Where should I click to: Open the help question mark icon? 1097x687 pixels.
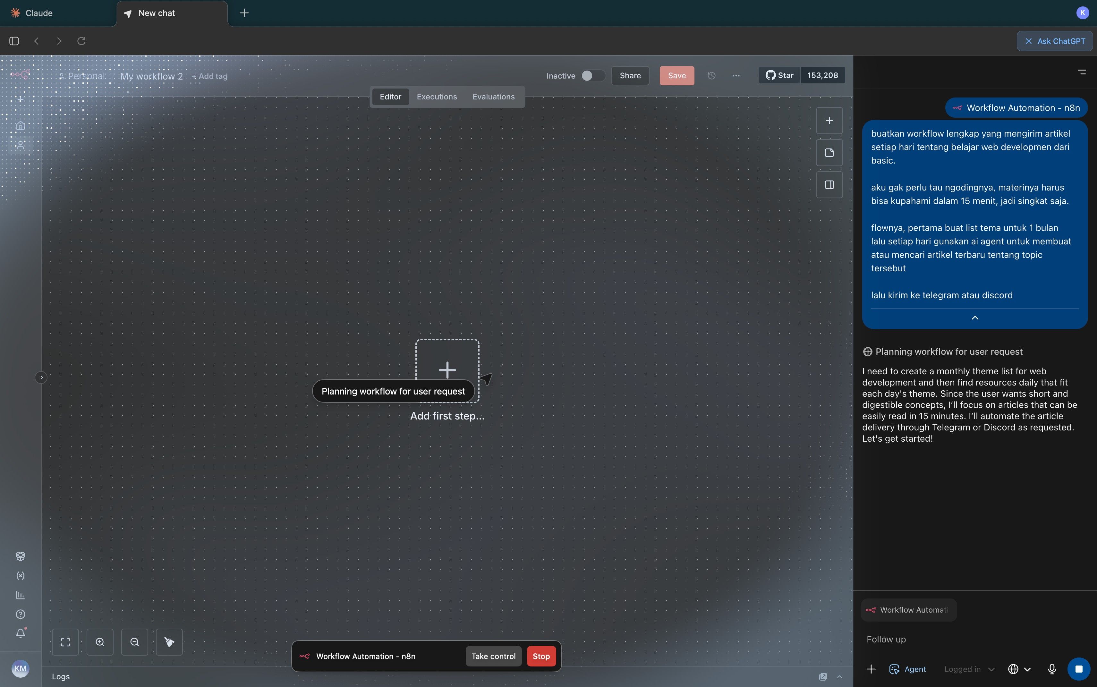click(x=21, y=614)
